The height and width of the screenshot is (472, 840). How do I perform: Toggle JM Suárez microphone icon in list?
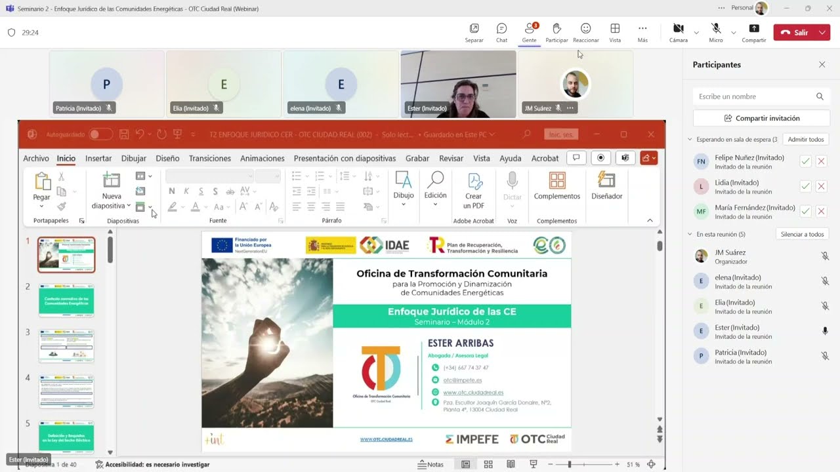(x=825, y=256)
